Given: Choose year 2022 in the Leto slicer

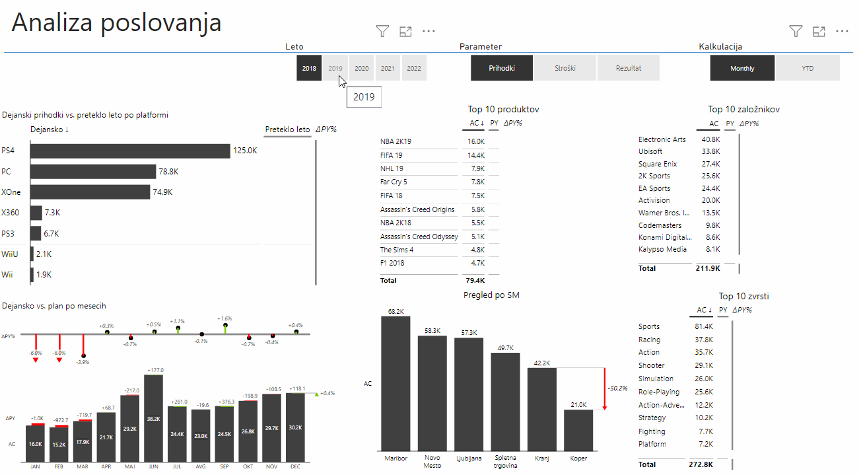Looking at the screenshot, I should coord(414,68).
